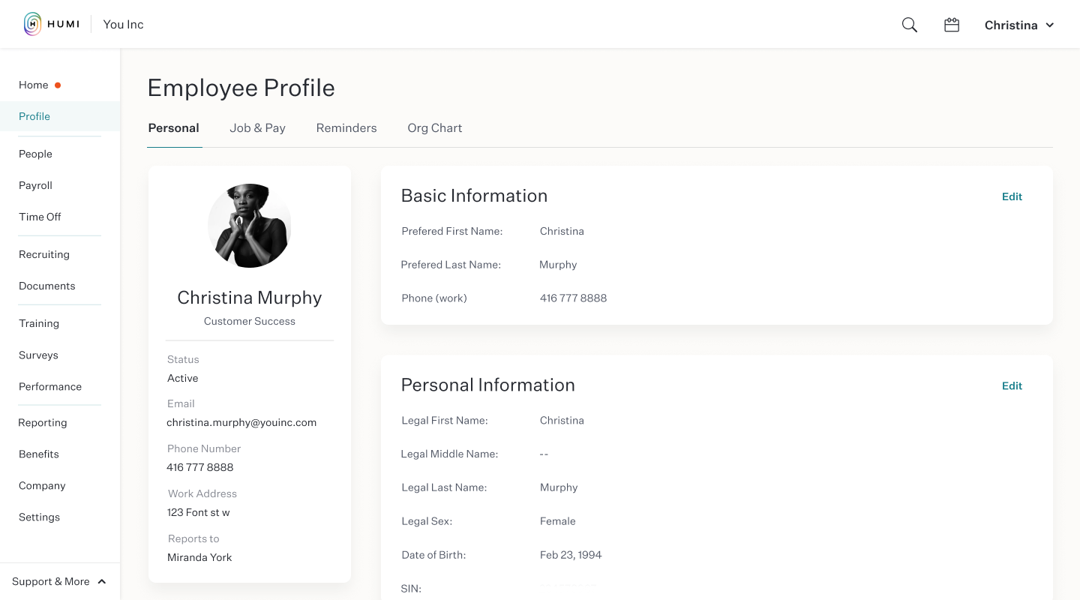Expand the Support & More menu
1080x600 pixels.
[x=59, y=581]
